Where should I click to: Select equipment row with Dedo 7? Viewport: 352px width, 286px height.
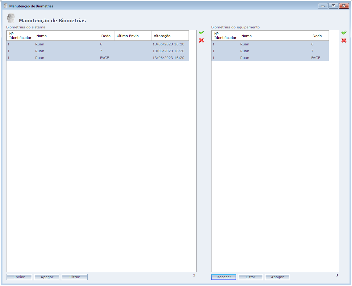click(x=270, y=51)
